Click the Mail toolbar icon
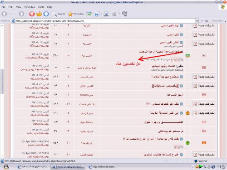 [97, 14]
